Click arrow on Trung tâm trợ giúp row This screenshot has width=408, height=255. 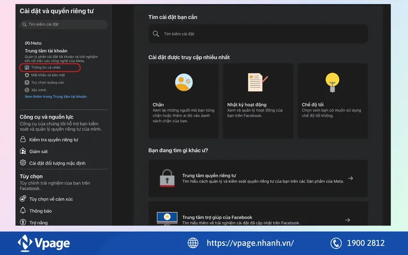click(x=347, y=220)
